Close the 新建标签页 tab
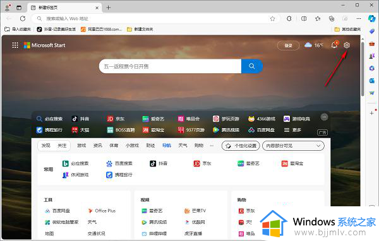379x241 pixels. coord(97,8)
